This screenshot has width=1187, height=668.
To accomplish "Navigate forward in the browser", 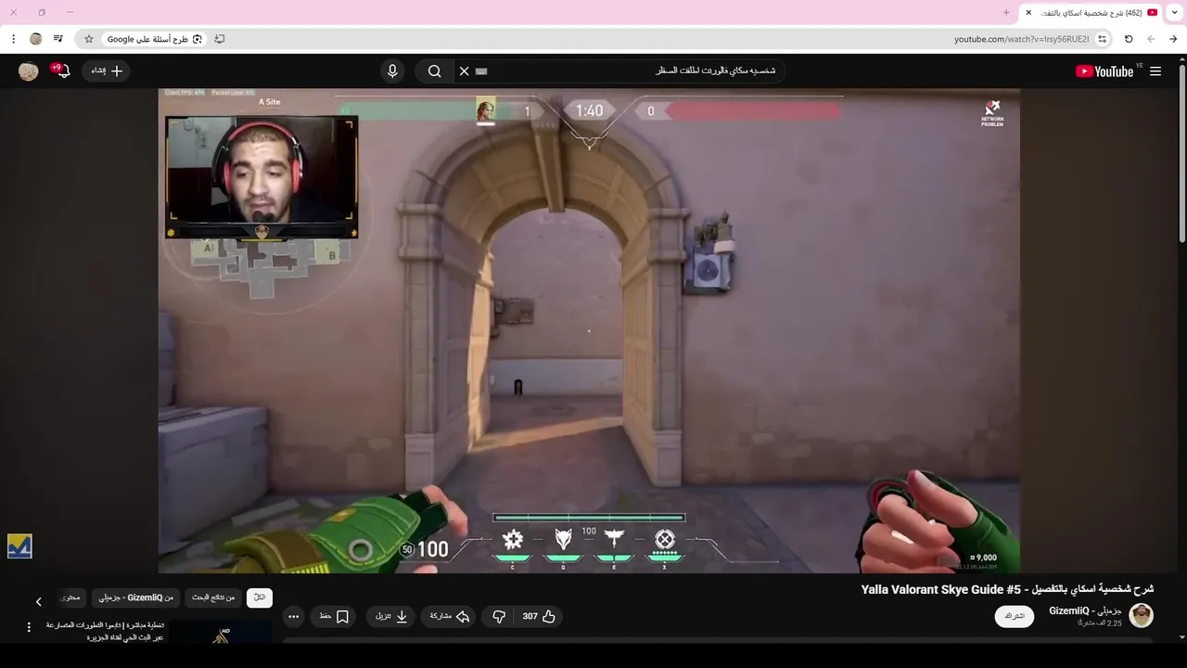I will point(1173,39).
